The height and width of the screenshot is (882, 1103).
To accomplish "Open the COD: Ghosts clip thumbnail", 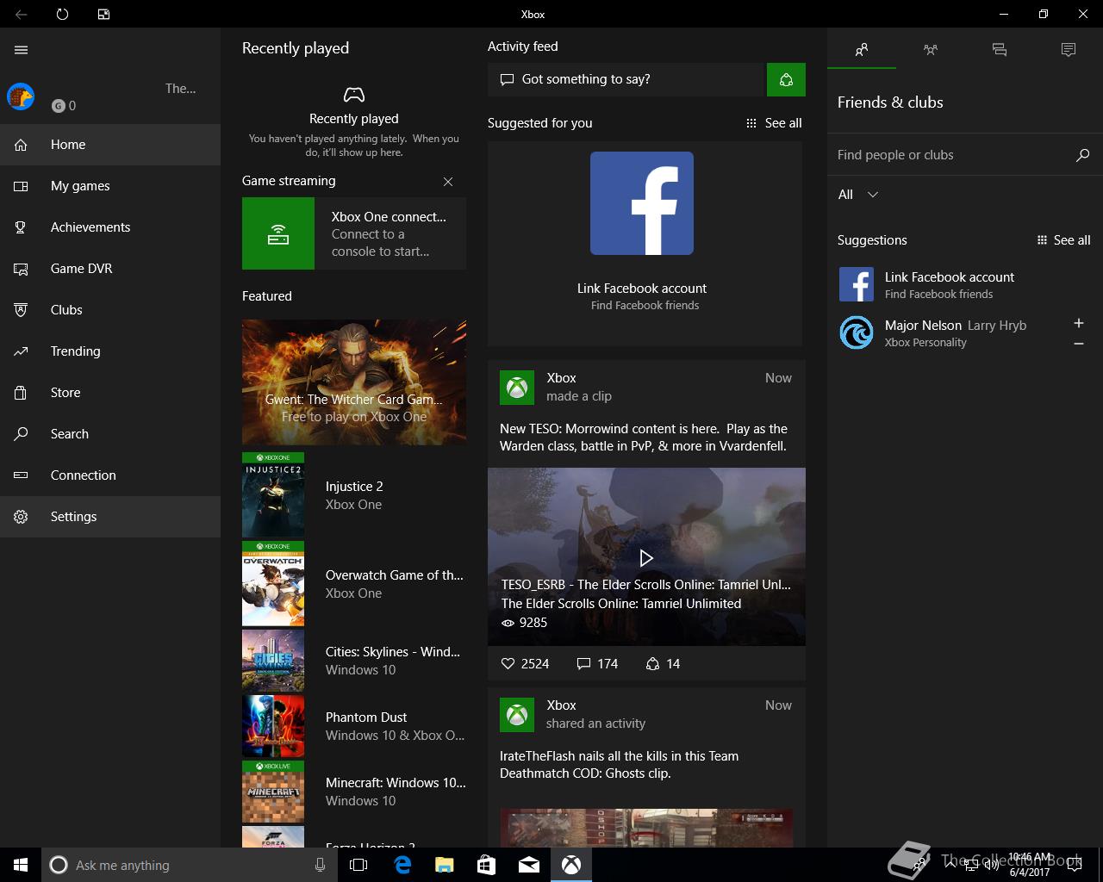I will 646,827.
